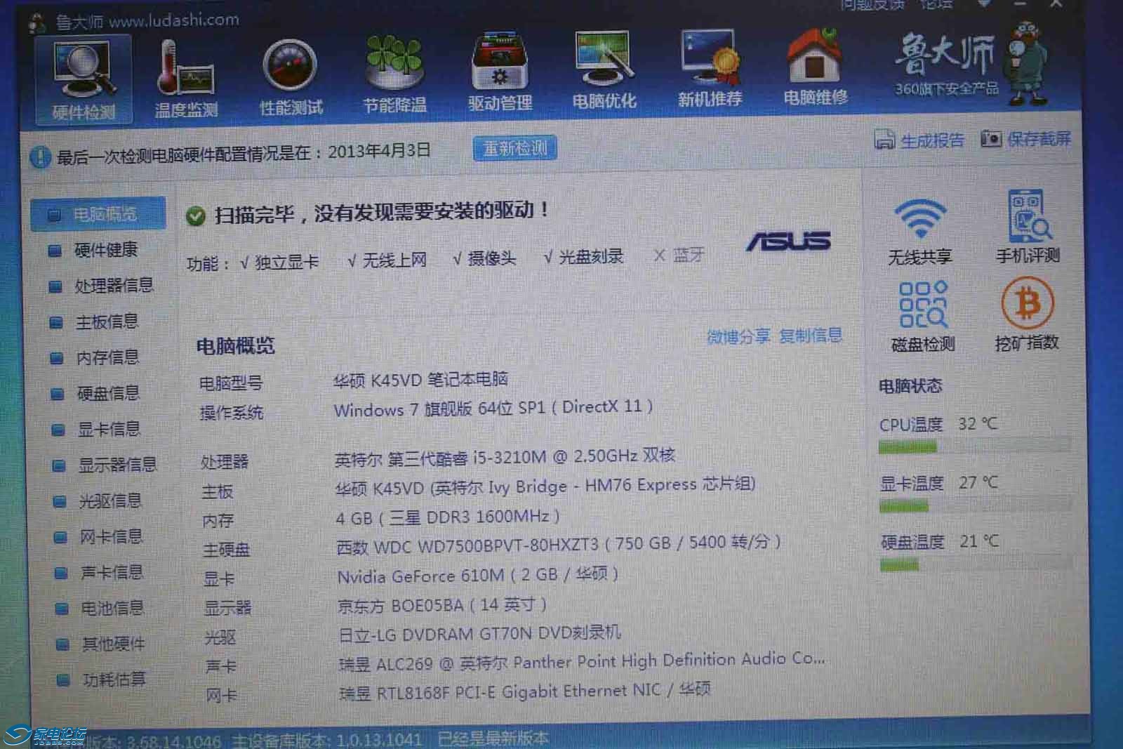Screen dimensions: 1123x749
Task: Launch the 性能测试 performance test
Action: 291,77
